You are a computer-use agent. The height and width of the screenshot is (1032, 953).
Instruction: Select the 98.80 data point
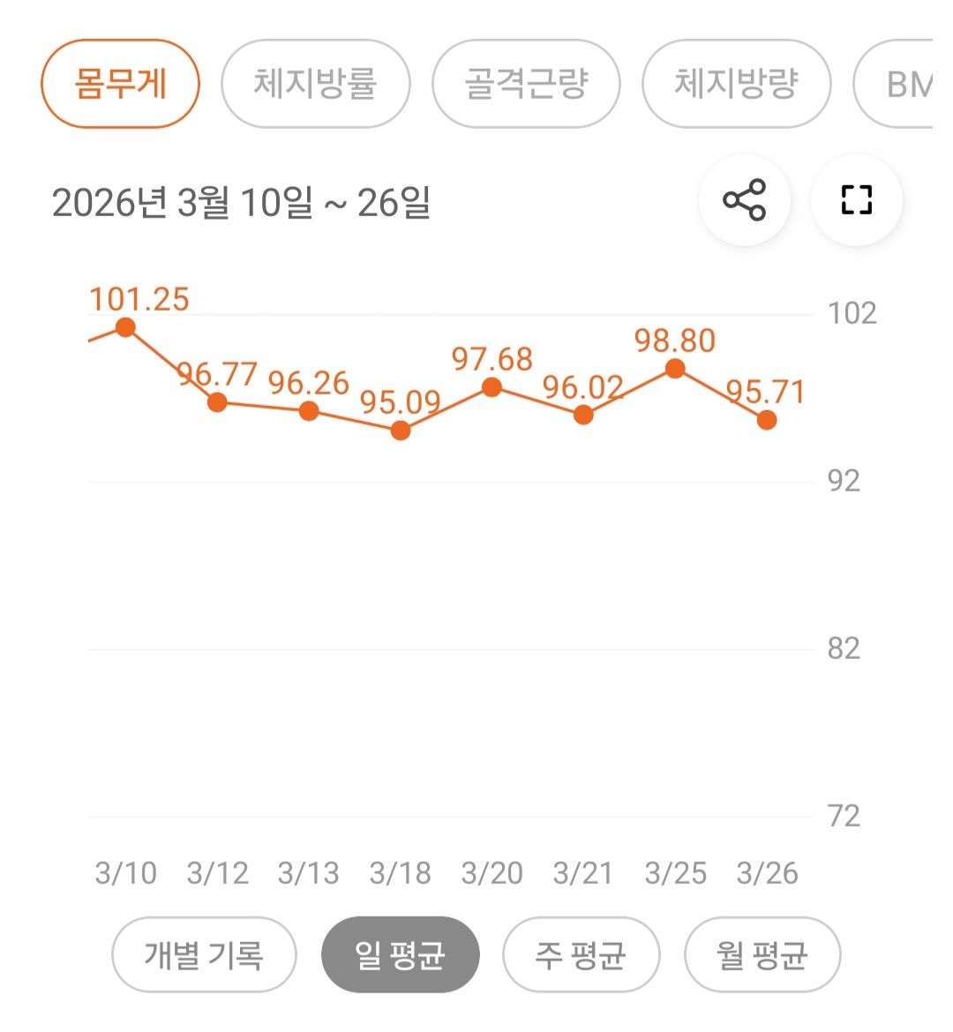pyautogui.click(x=675, y=369)
